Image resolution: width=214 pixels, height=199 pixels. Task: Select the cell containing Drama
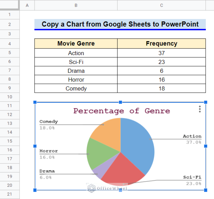point(76,71)
